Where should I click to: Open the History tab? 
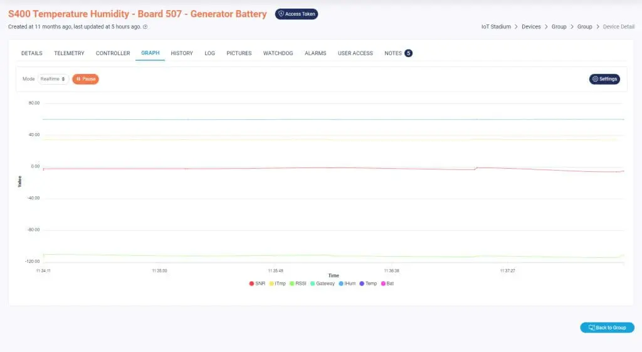(182, 53)
